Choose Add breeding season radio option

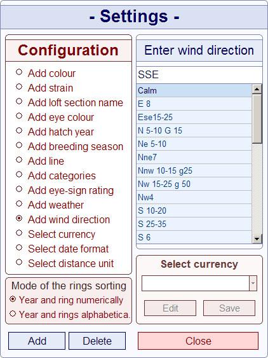[x=19, y=145]
